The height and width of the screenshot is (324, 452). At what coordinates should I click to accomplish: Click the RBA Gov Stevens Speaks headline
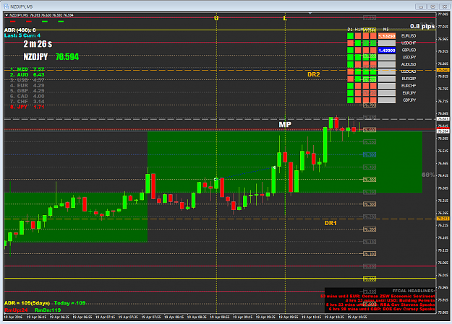380,305
